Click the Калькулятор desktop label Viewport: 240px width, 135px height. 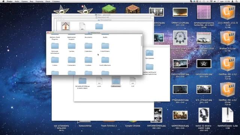pos(85,126)
